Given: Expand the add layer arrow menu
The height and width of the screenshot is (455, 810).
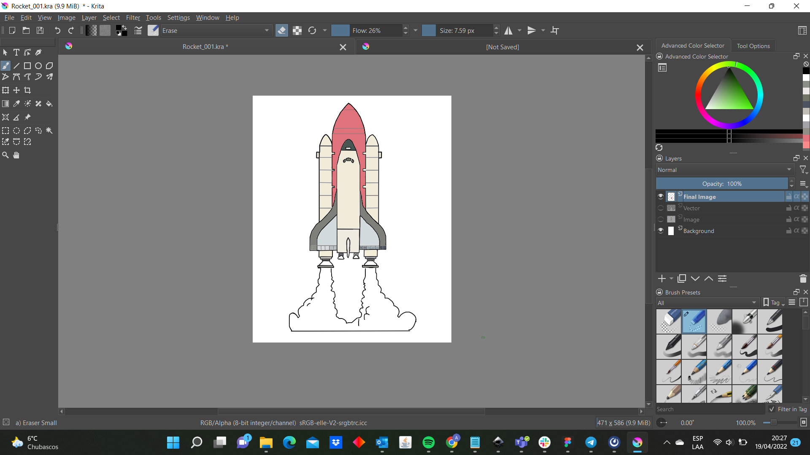Looking at the screenshot, I should pyautogui.click(x=671, y=278).
